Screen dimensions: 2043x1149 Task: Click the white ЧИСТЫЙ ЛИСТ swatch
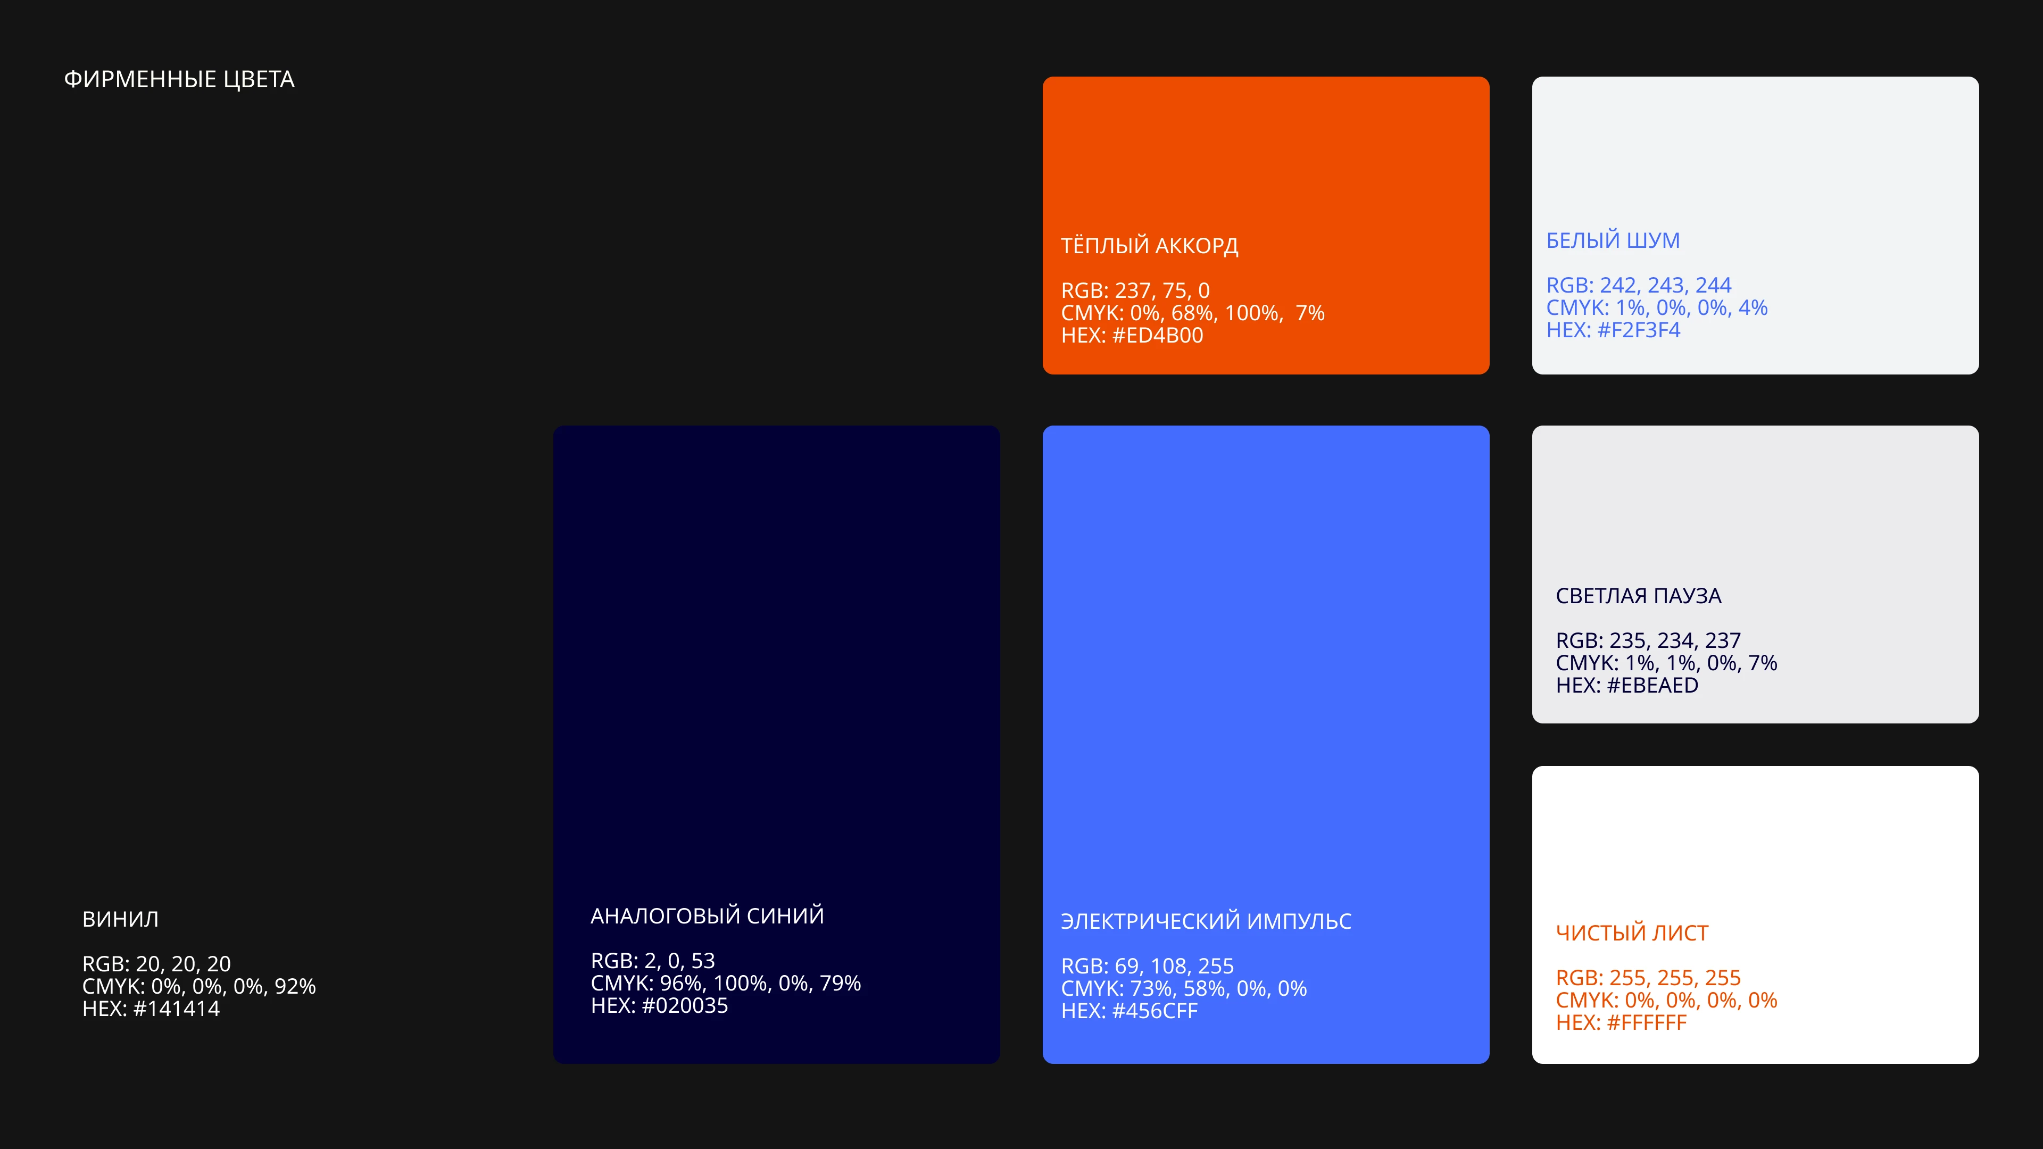pos(1754,840)
